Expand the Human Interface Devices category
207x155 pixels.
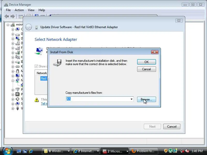point(13,57)
